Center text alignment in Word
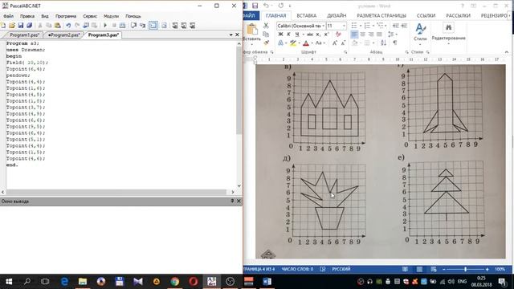 click(362, 34)
